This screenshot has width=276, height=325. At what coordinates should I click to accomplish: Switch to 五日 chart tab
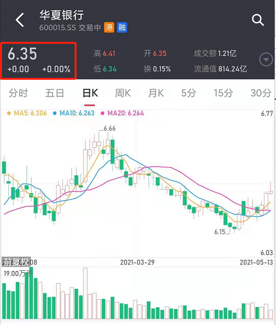pos(55,93)
